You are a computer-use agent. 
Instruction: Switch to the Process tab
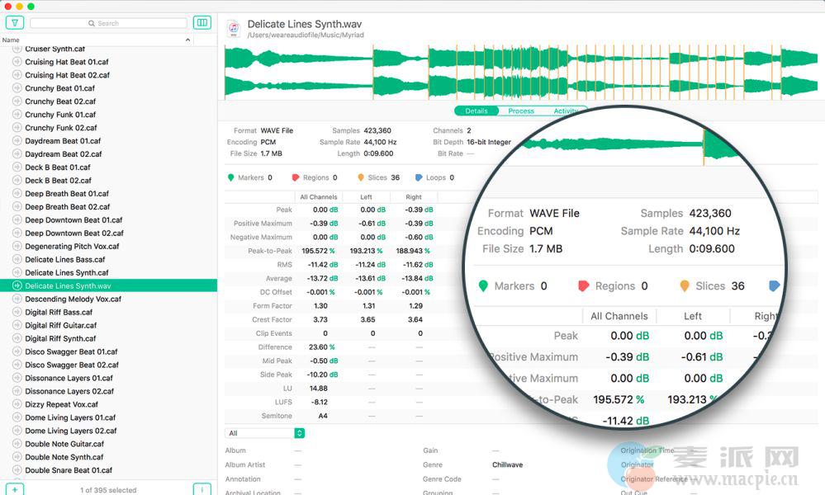coord(521,111)
